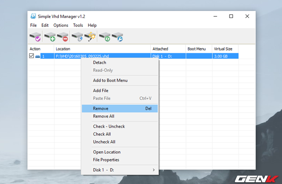
Task: Close the Simple Vhd Manager window
Action: [x=247, y=16]
